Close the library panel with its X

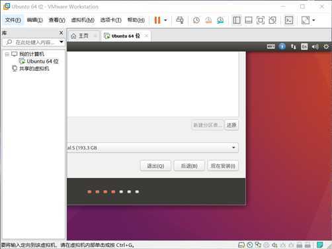(62, 33)
